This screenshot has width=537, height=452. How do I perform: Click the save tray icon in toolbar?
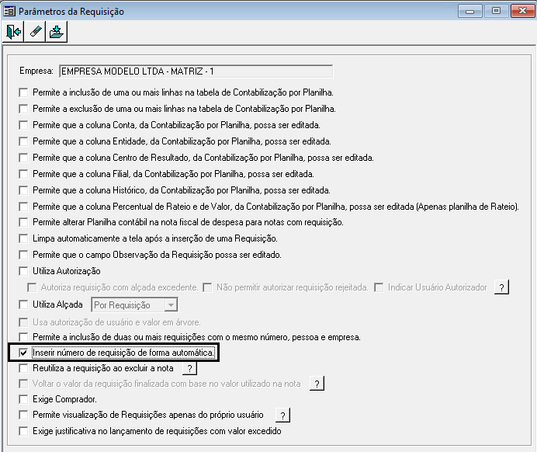pyautogui.click(x=57, y=32)
